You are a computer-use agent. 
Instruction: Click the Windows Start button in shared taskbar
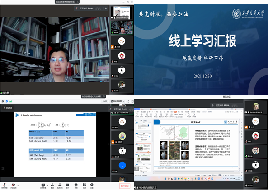tap(165, 179)
